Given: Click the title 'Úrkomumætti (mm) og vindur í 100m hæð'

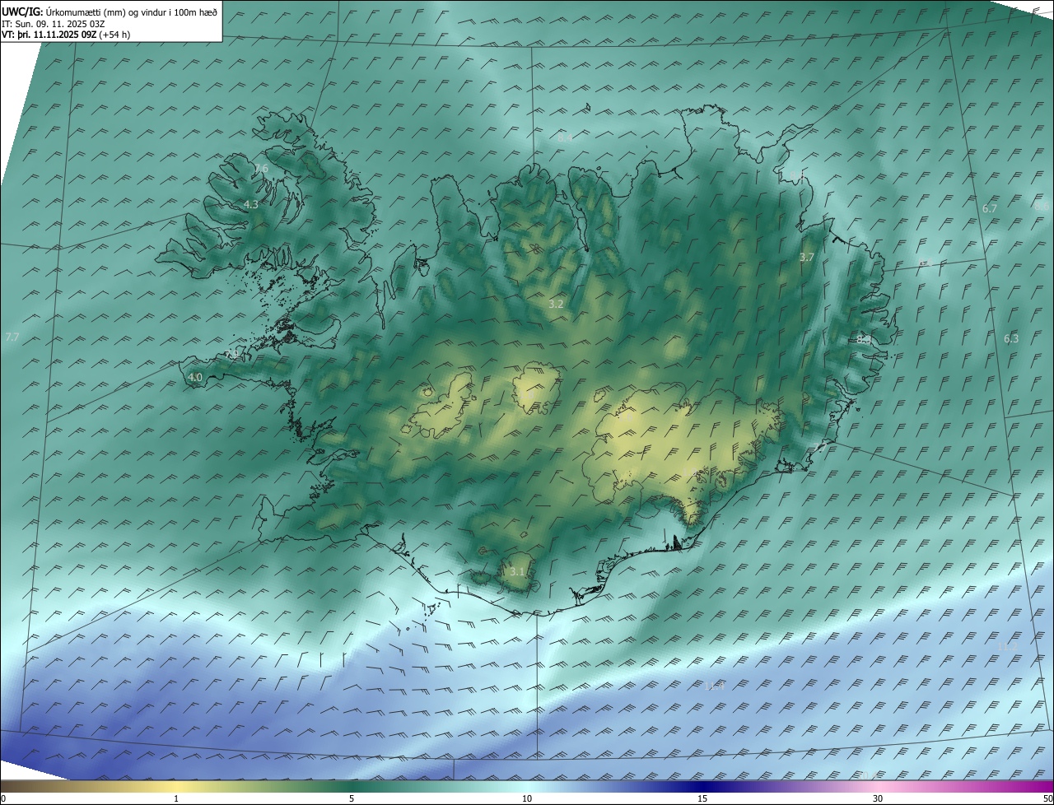Looking at the screenshot, I should pos(131,12).
